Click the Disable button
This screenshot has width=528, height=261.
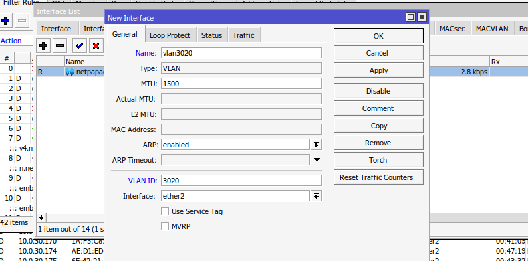(x=378, y=91)
